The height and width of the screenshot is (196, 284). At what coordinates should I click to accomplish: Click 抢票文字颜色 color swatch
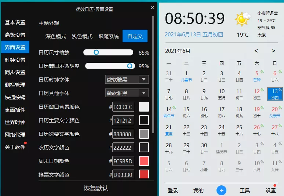coord(144,174)
